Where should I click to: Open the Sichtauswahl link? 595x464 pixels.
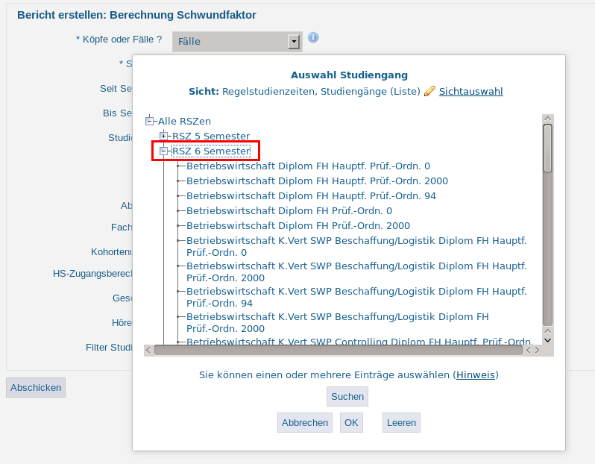(470, 91)
